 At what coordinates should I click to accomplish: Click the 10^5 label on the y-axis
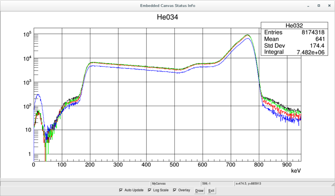coord(28,35)
